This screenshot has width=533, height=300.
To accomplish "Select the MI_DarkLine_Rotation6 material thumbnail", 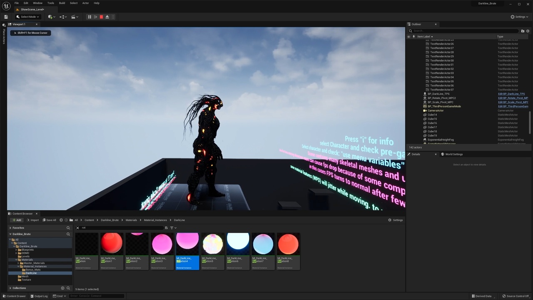I will 238,243.
